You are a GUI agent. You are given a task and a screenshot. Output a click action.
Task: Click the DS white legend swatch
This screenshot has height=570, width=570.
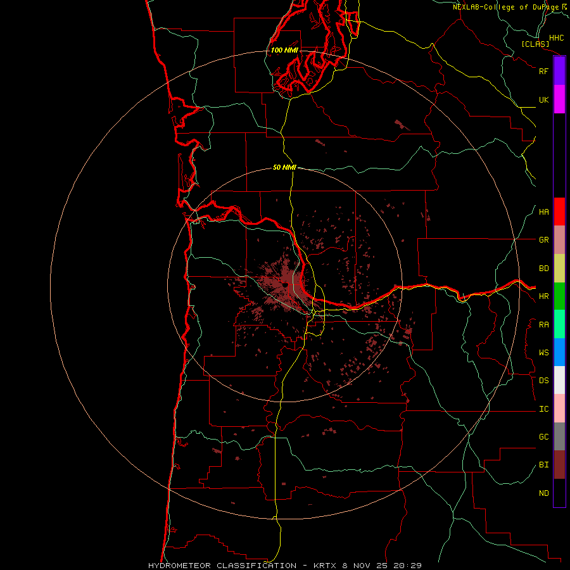coord(559,380)
